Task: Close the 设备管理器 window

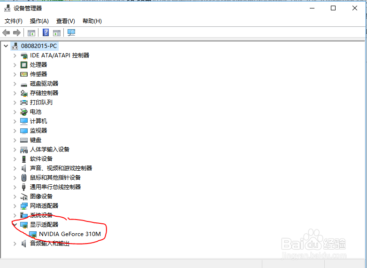Action: click(355, 8)
